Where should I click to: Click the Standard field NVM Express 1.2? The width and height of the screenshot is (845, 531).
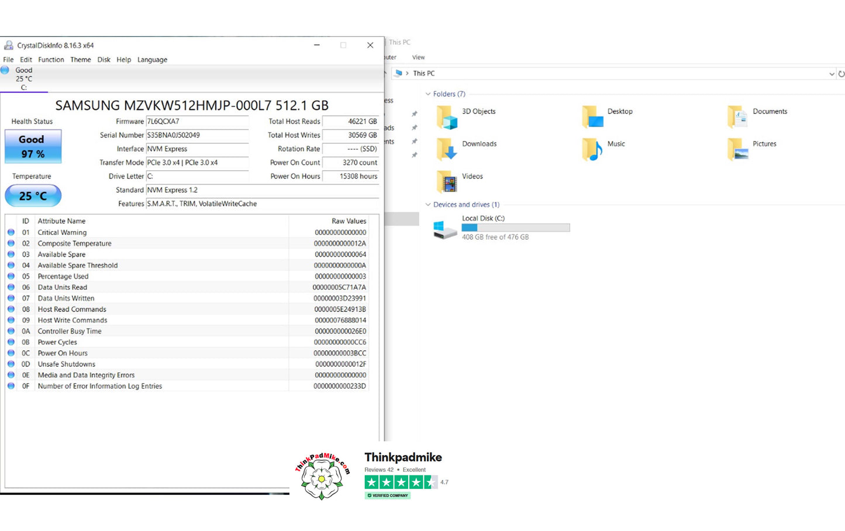pyautogui.click(x=262, y=190)
